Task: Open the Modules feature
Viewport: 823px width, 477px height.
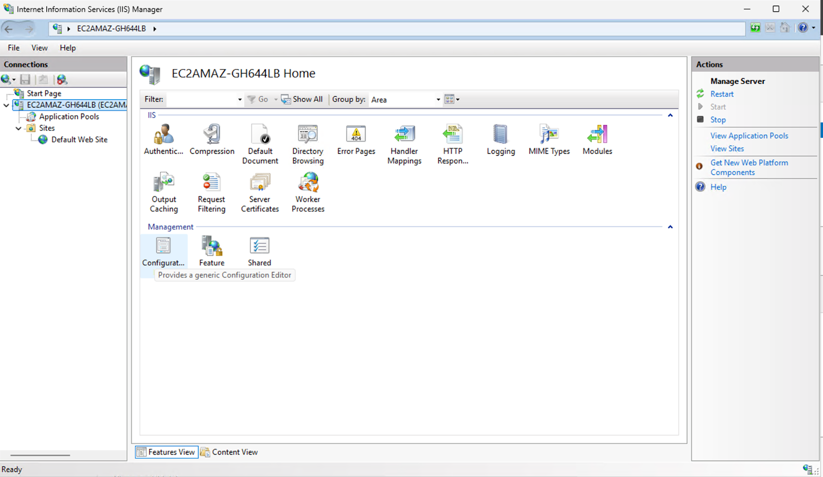Action: click(597, 139)
